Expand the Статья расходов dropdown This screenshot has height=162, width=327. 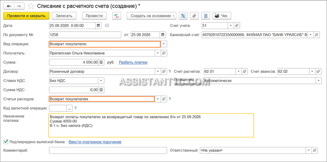tap(158, 99)
